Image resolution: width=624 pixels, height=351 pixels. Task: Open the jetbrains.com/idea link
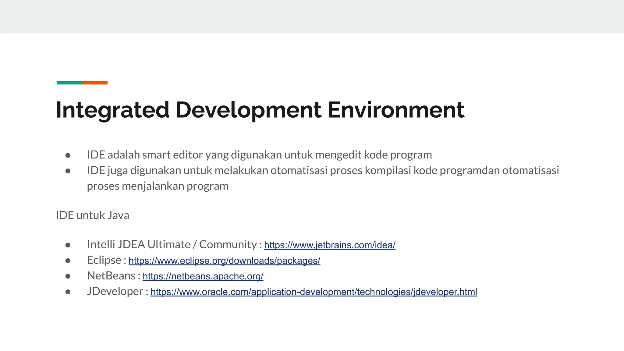[330, 245]
